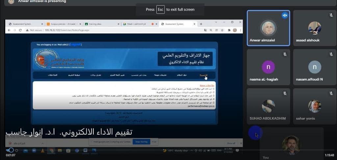
Task: Expand the PDF download options chevron
Action: click(x=42, y=143)
